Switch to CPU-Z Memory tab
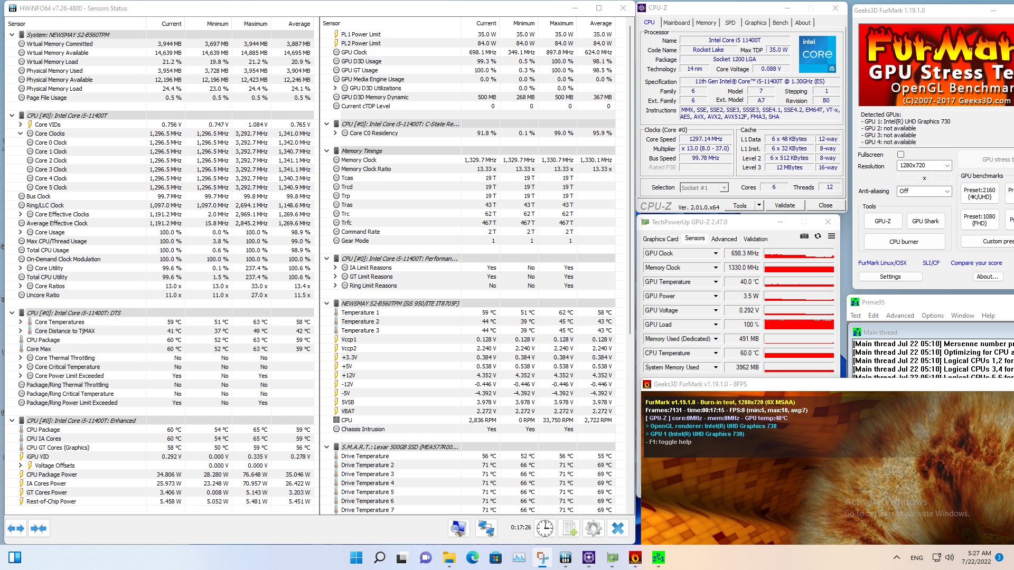Viewport: 1014px width, 570px height. (x=706, y=23)
